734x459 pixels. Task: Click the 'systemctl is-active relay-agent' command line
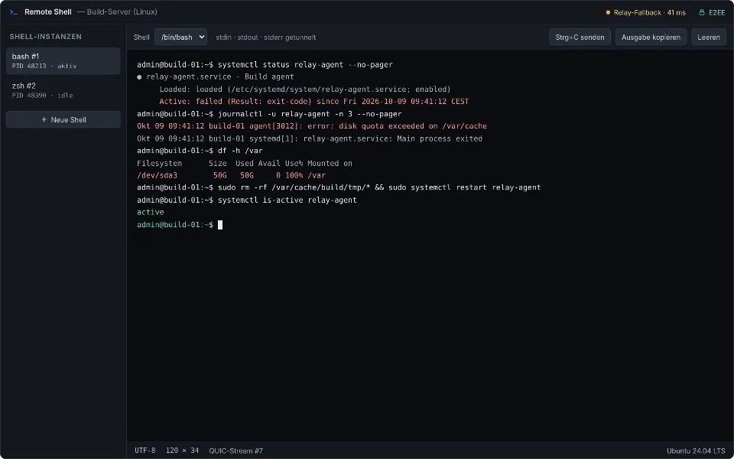coord(247,200)
